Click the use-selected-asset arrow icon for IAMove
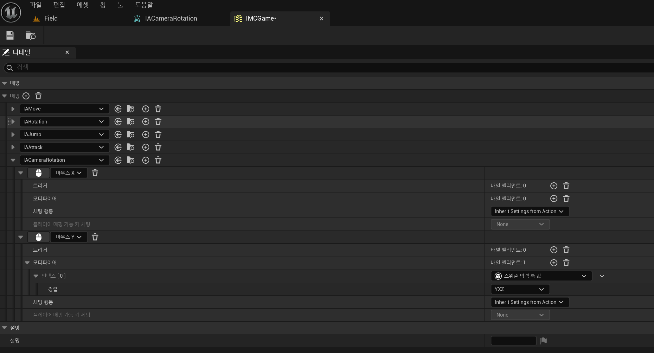 [118, 109]
